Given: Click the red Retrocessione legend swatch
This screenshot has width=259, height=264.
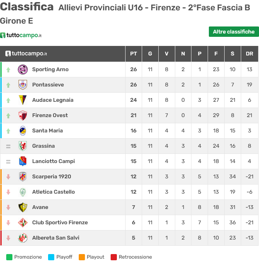Looking at the screenshot, I should (114, 257).
